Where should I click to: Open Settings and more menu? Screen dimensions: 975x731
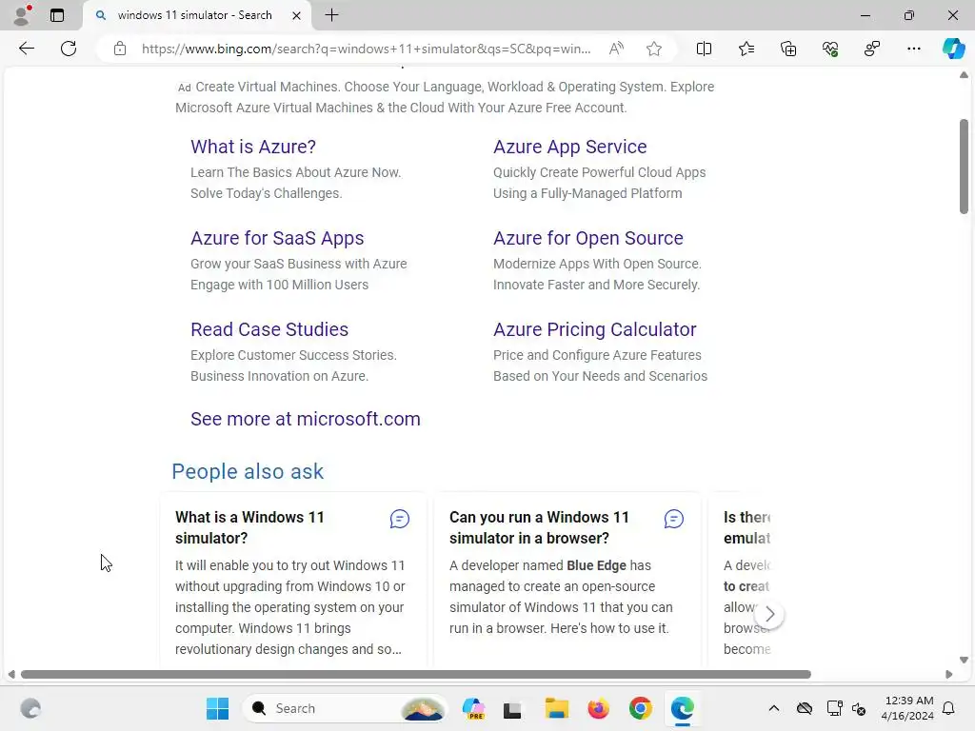tap(913, 49)
